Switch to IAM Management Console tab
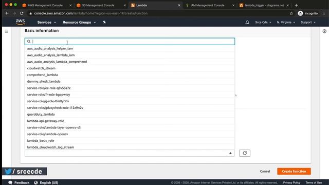Viewport: 329px width, 185px height. click(207, 5)
